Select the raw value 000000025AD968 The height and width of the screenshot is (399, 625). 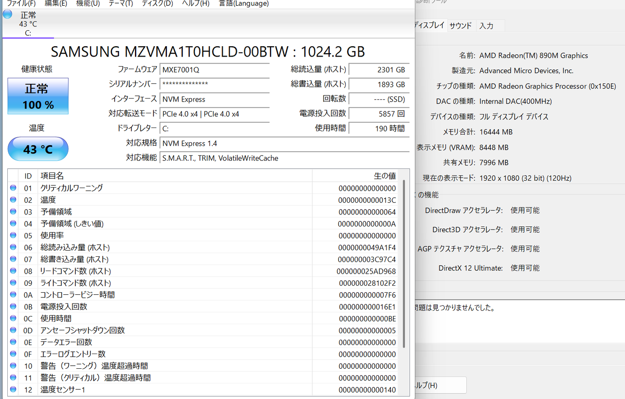coord(366,271)
